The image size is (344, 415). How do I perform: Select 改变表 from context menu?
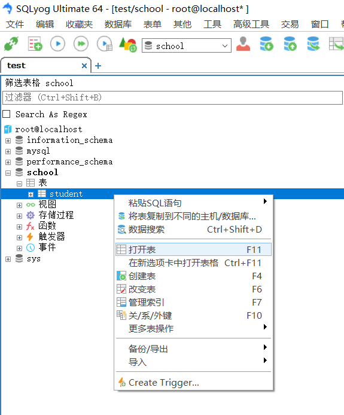[194, 289]
